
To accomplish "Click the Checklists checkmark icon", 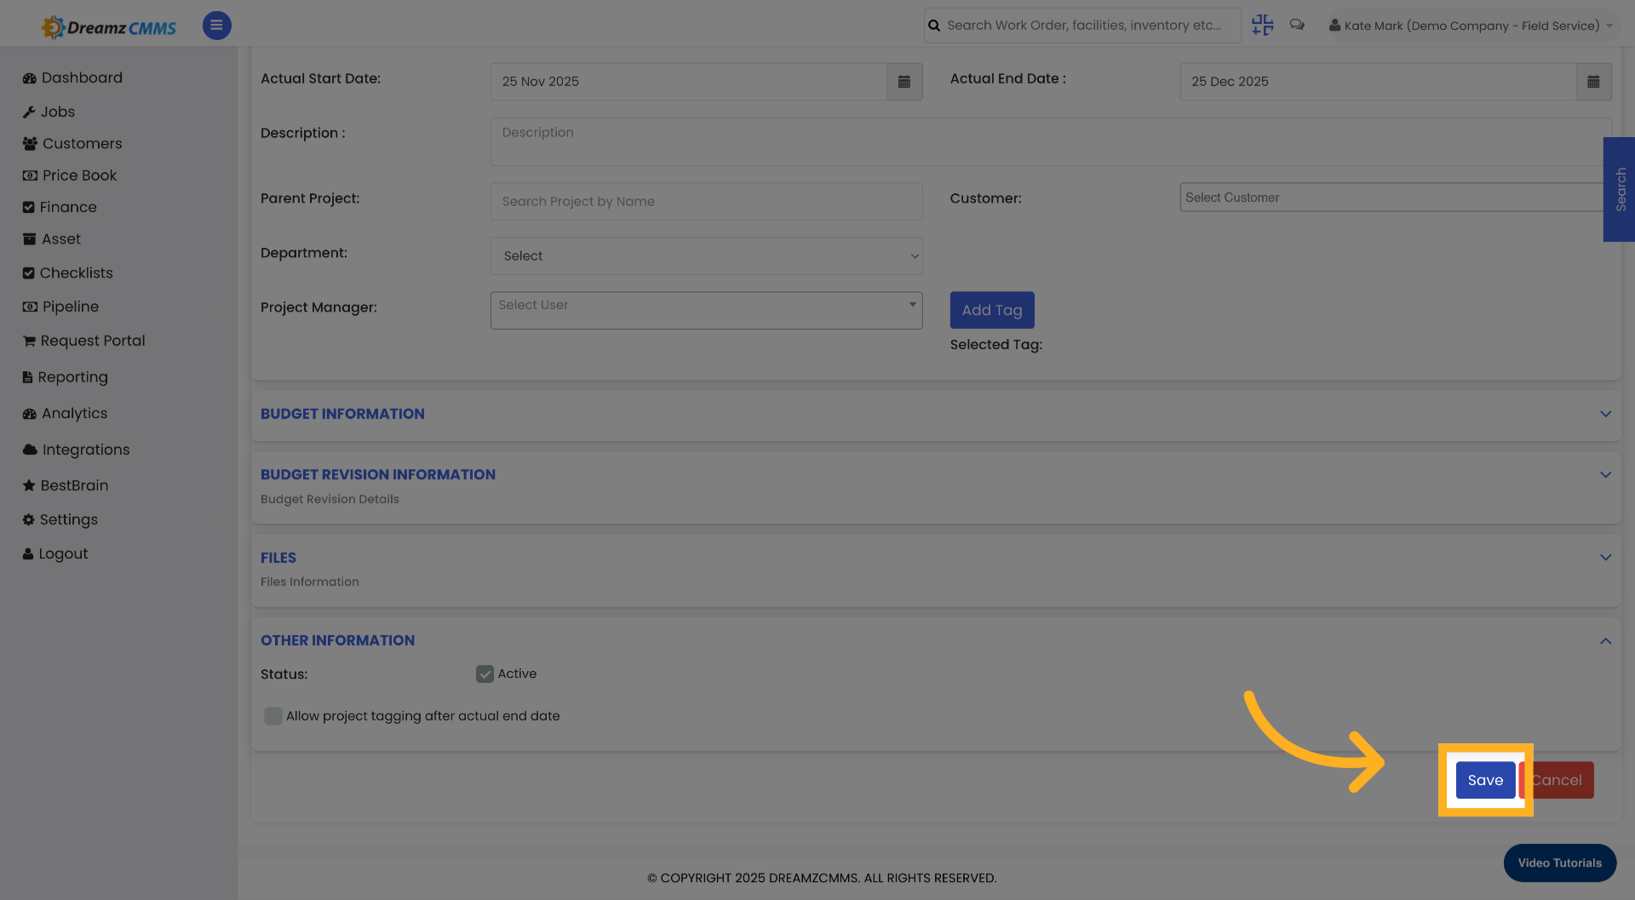I will tap(29, 273).
